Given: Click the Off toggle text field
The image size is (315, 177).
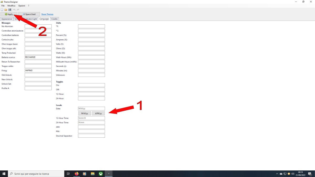Looking at the screenshot, I should pyautogui.click(x=91, y=90).
